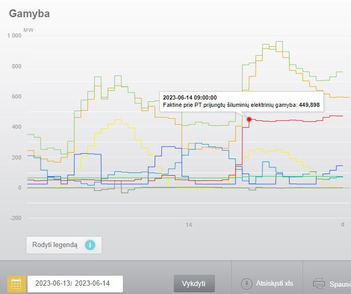Click the printer icon
This screenshot has width=351, height=294.
319,284
